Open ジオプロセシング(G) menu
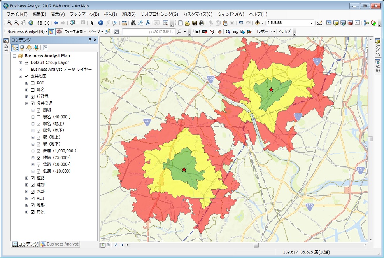The width and height of the screenshot is (384, 258). click(159, 14)
